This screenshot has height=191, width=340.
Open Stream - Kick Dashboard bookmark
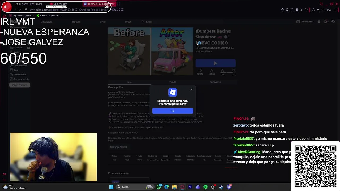click(x=48, y=16)
